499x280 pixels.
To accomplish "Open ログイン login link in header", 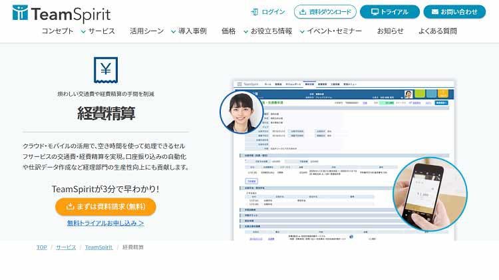I will [x=268, y=12].
